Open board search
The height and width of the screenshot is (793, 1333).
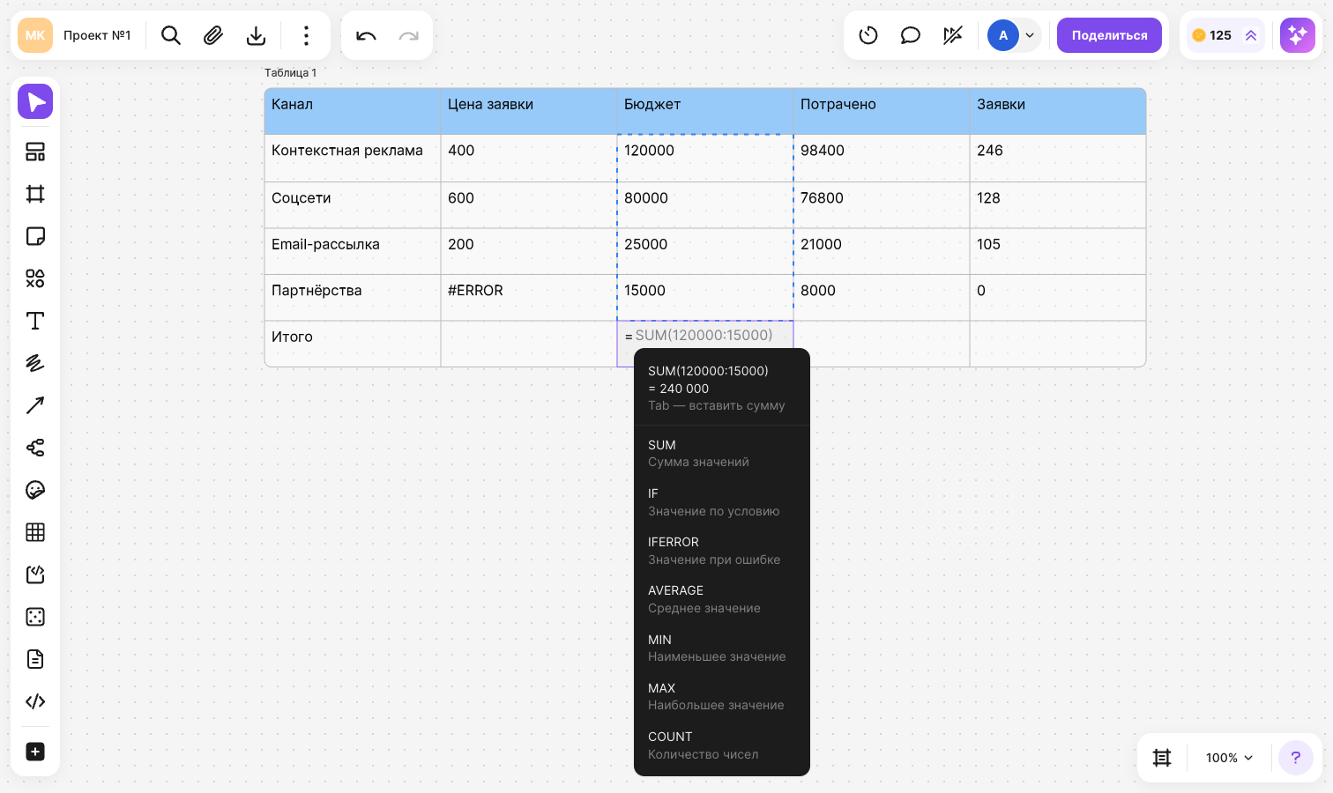point(171,35)
